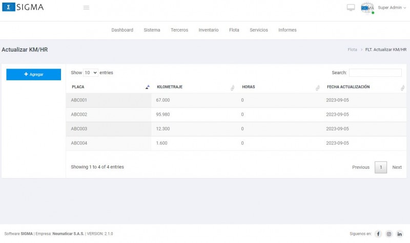
Task: Toggle the hamburger menu icon
Action: pos(86,8)
